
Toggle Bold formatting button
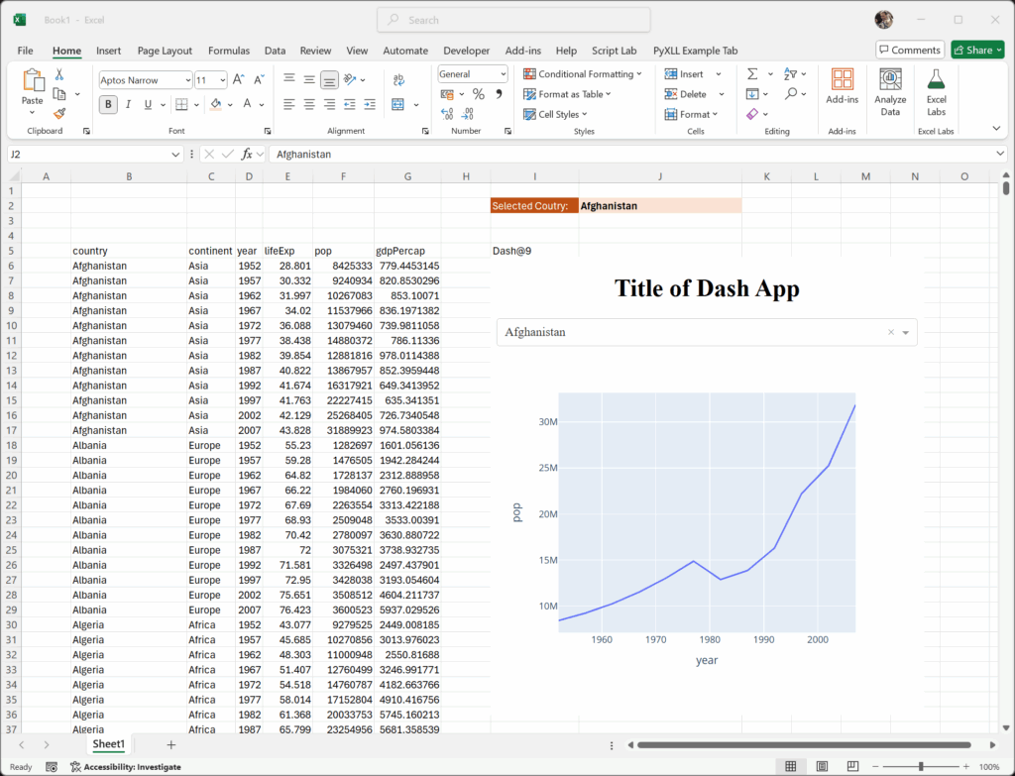109,104
